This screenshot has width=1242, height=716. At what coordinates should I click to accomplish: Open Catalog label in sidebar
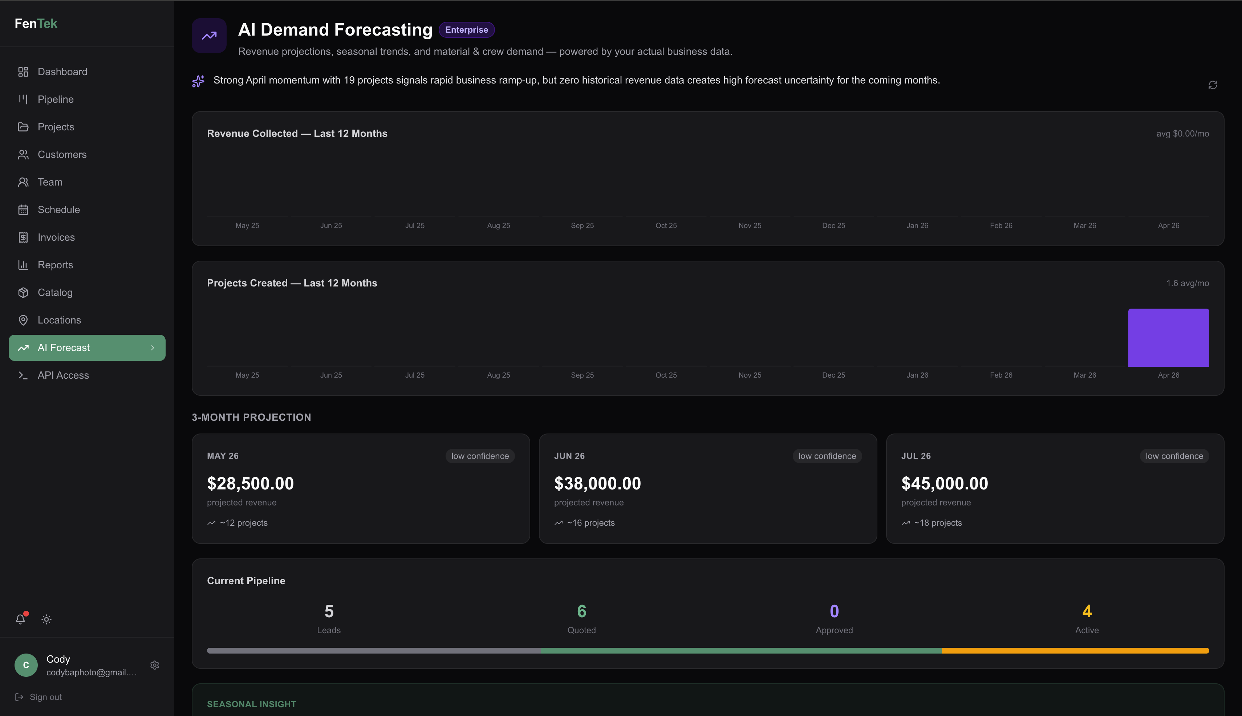55,293
